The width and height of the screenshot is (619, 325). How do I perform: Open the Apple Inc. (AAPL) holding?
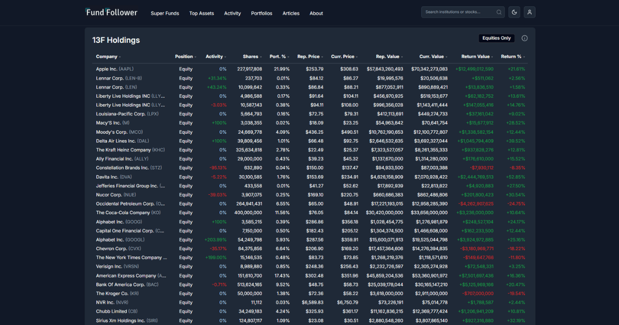tap(115, 69)
